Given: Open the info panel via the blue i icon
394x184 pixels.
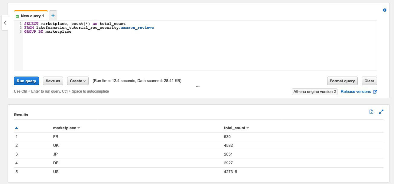Looking at the screenshot, I should pyautogui.click(x=385, y=10).
